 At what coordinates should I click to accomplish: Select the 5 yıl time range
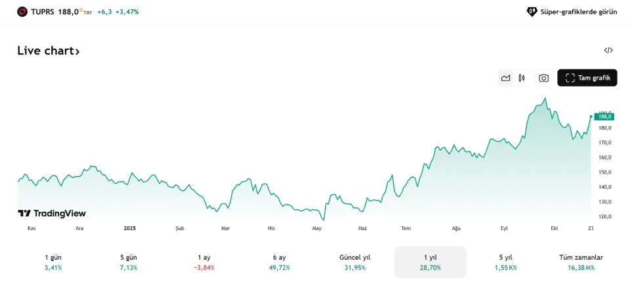pos(506,262)
